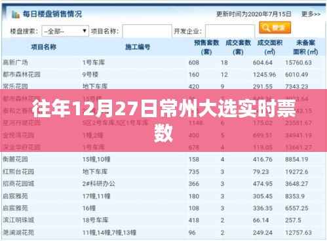Click the 11幢,14幢,7幢,13幢 cell
The width and height of the screenshot is (327, 241).
pyautogui.click(x=109, y=232)
